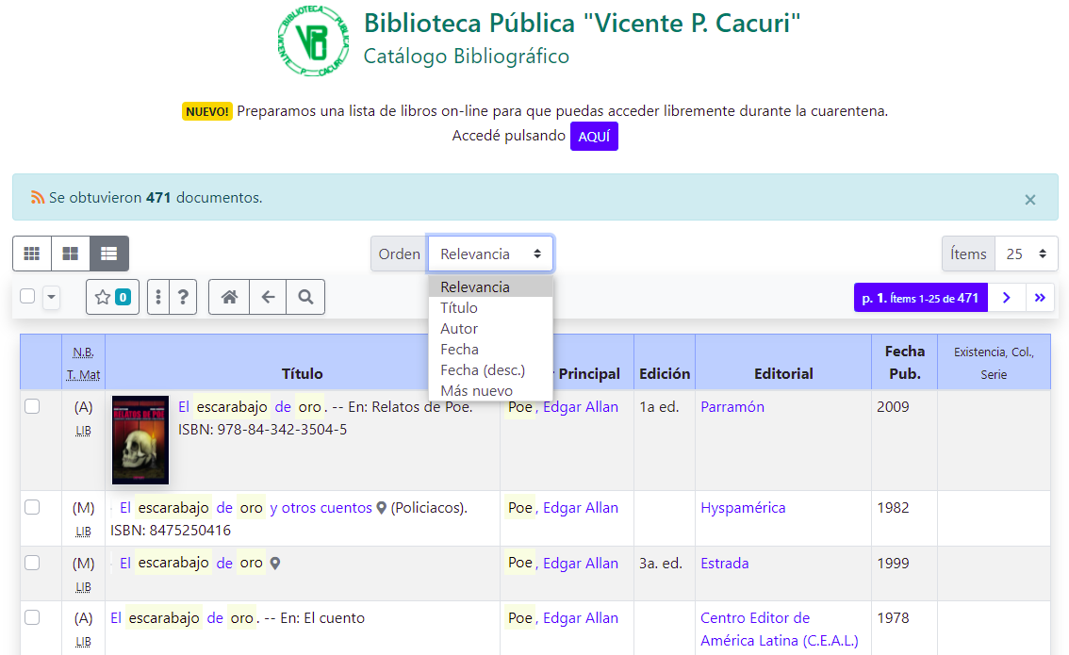Click the Relatos de Poe cover thumbnail
The image size is (1069, 655).
point(140,440)
